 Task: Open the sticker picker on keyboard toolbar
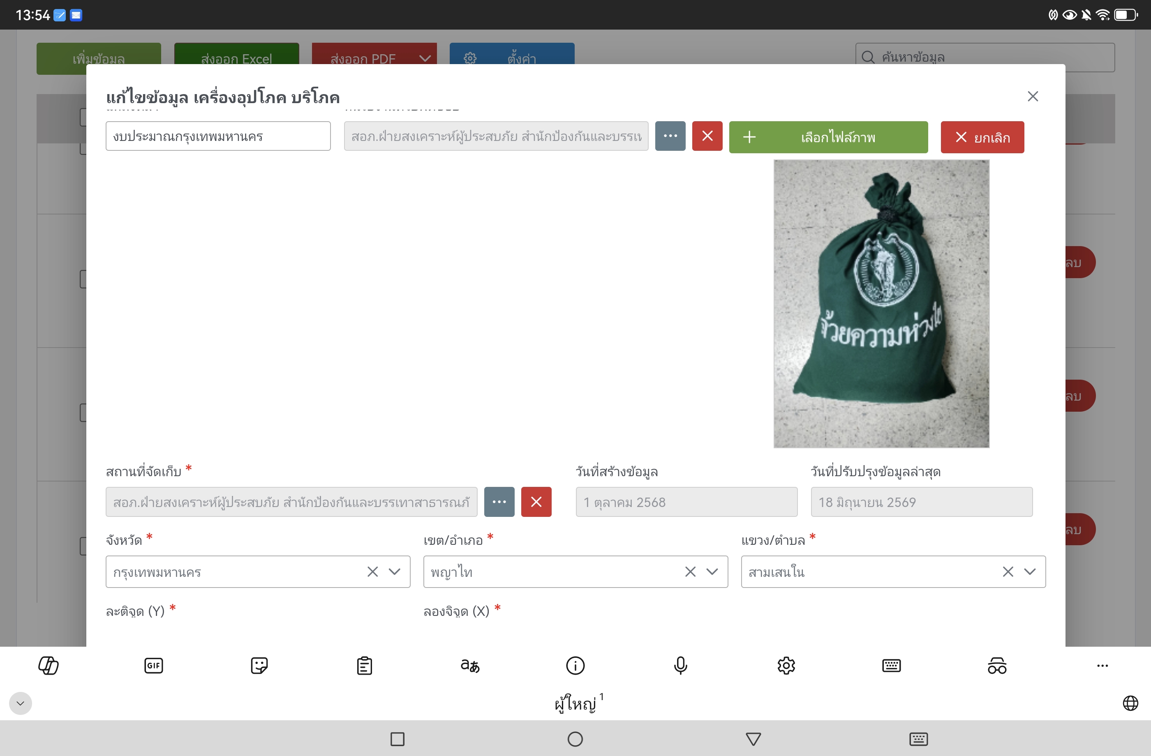(259, 666)
